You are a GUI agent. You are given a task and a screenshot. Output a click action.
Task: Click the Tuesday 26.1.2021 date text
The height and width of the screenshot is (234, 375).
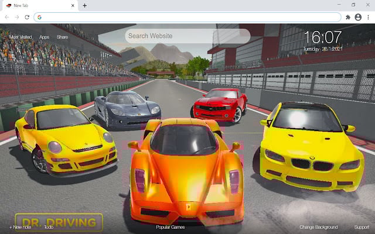pyautogui.click(x=323, y=49)
